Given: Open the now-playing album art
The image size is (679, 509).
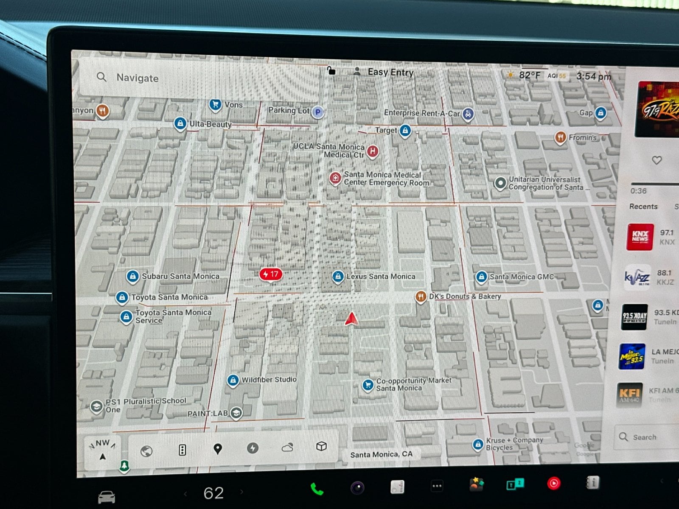Looking at the screenshot, I should pos(657,109).
